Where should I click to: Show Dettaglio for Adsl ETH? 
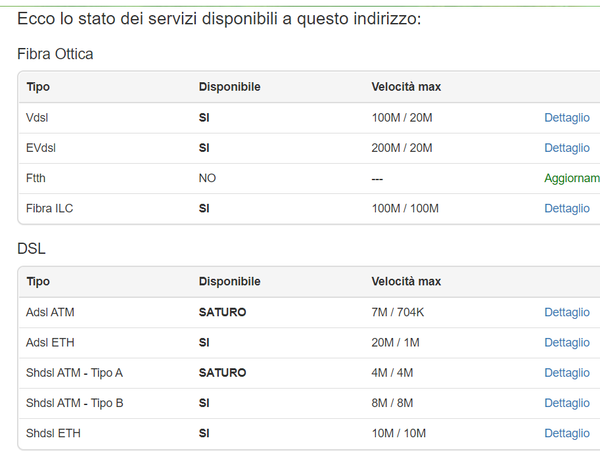pos(566,343)
